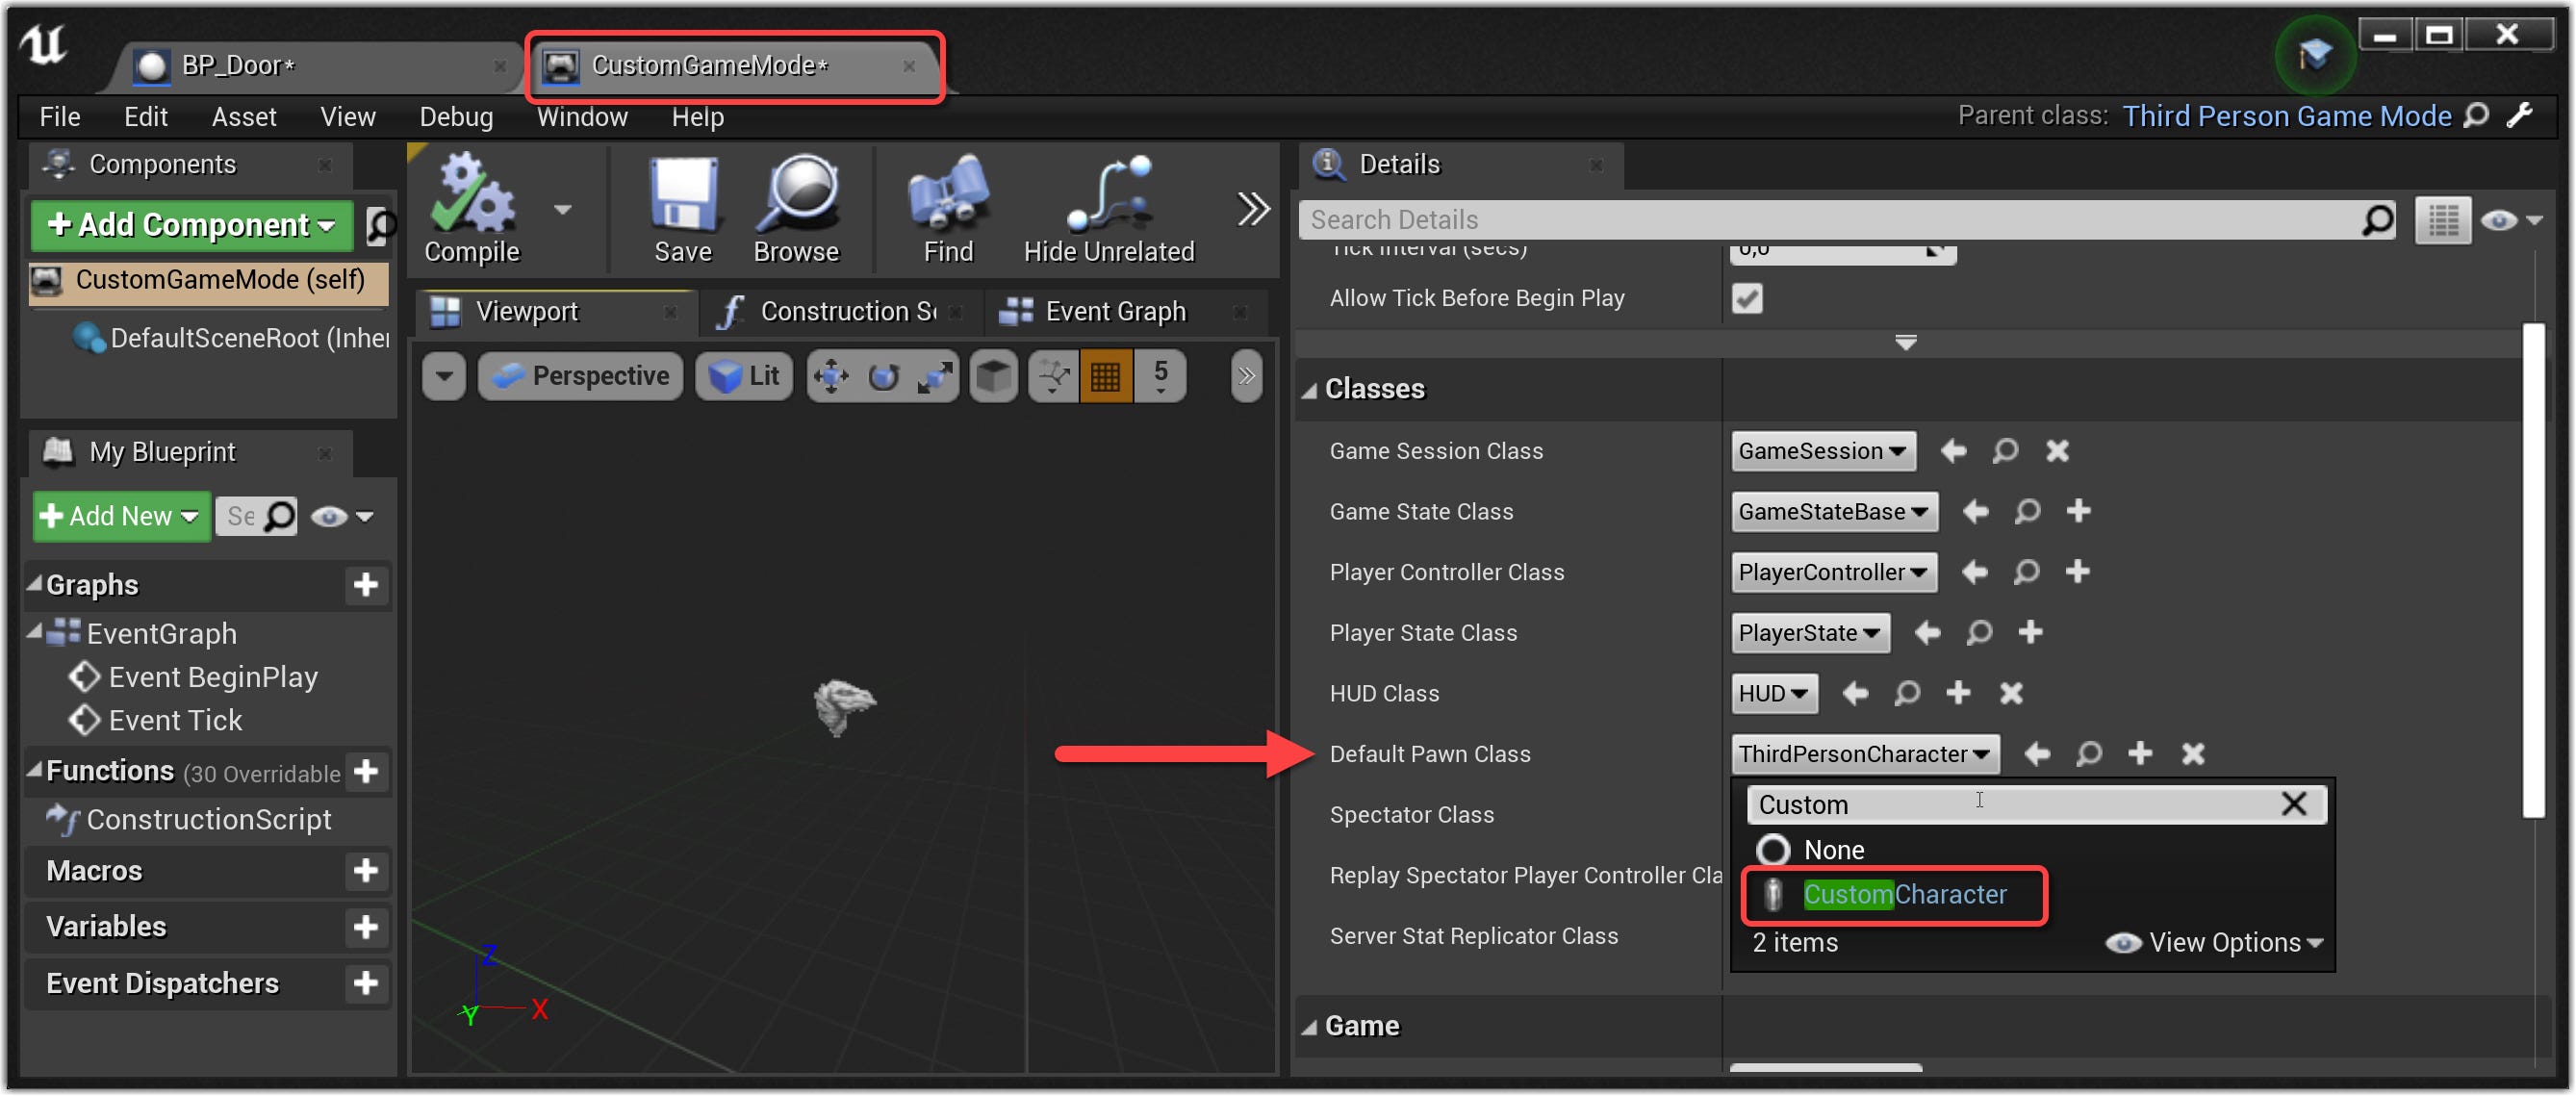Create new Game State Class plus icon
Viewport: 2576px width, 1096px height.
[2078, 512]
